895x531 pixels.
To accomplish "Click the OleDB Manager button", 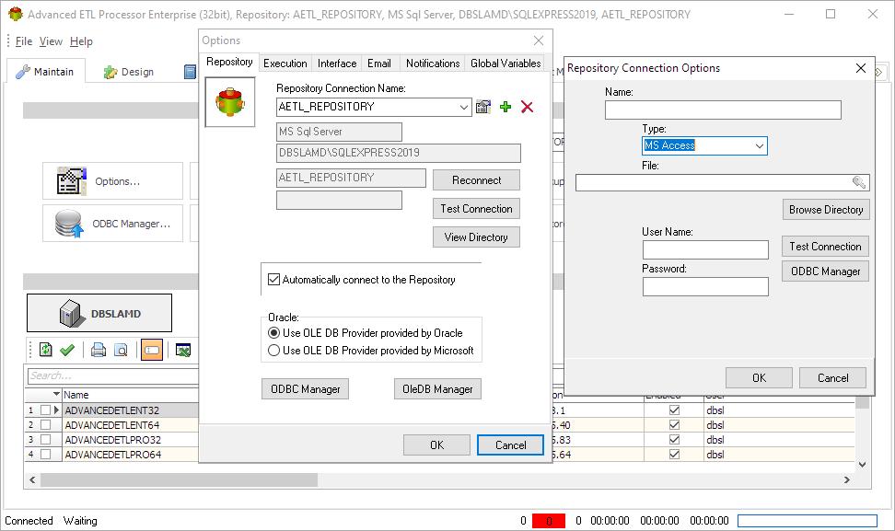I will (x=437, y=388).
